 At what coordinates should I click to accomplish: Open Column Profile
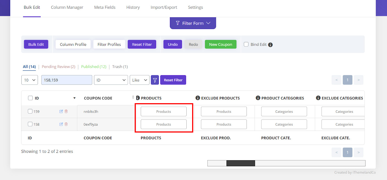click(x=73, y=44)
